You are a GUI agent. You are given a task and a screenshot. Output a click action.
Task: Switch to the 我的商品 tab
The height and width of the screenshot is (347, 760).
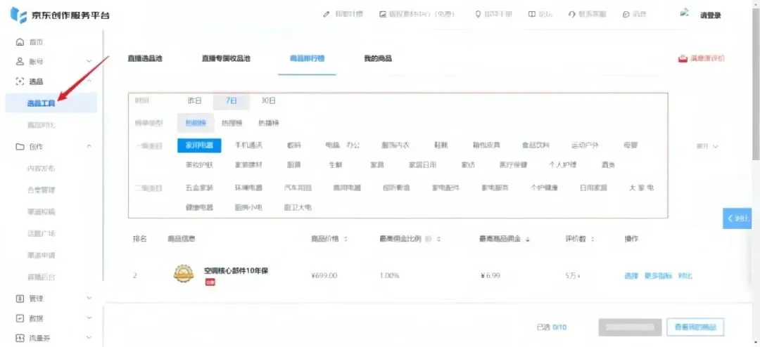(377, 59)
